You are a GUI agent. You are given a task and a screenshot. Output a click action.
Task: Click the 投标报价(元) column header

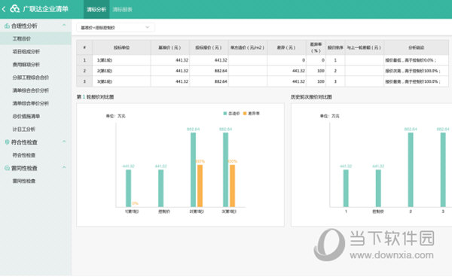point(209,47)
